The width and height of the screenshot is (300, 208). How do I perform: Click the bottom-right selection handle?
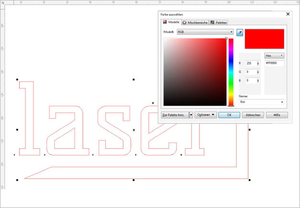pos(249,180)
